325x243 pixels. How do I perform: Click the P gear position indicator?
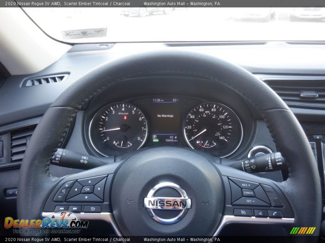[x=155, y=137]
